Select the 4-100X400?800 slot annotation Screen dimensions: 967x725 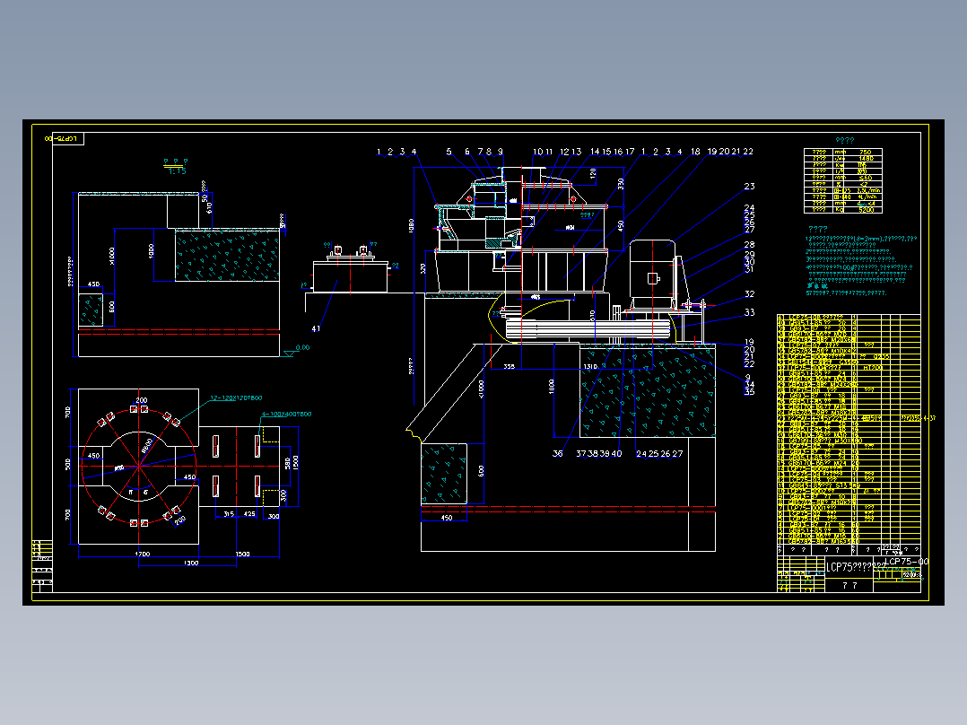[286, 414]
